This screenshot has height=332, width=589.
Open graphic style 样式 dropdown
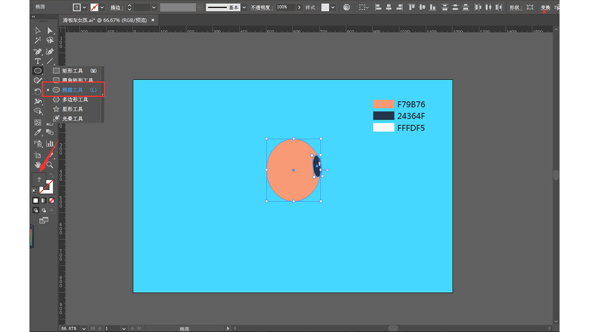(333, 7)
